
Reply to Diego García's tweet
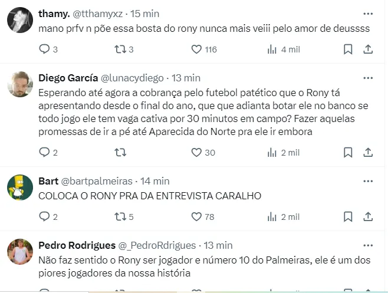45,153
